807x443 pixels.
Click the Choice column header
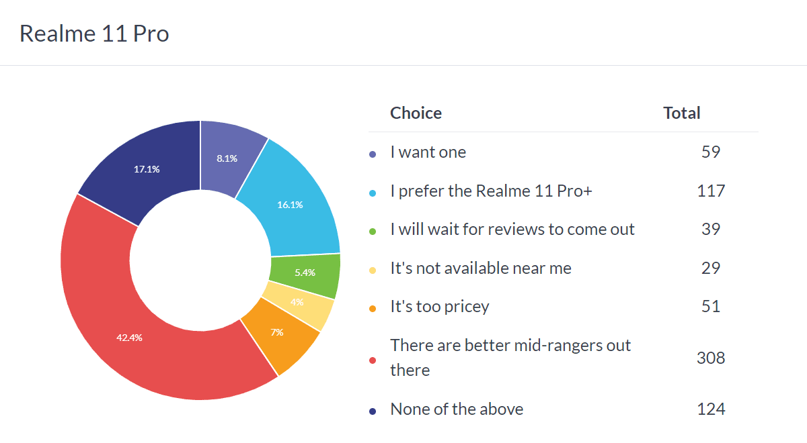pos(416,113)
